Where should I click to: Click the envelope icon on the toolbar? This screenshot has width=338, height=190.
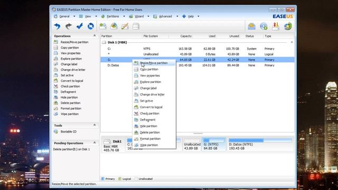point(251,26)
